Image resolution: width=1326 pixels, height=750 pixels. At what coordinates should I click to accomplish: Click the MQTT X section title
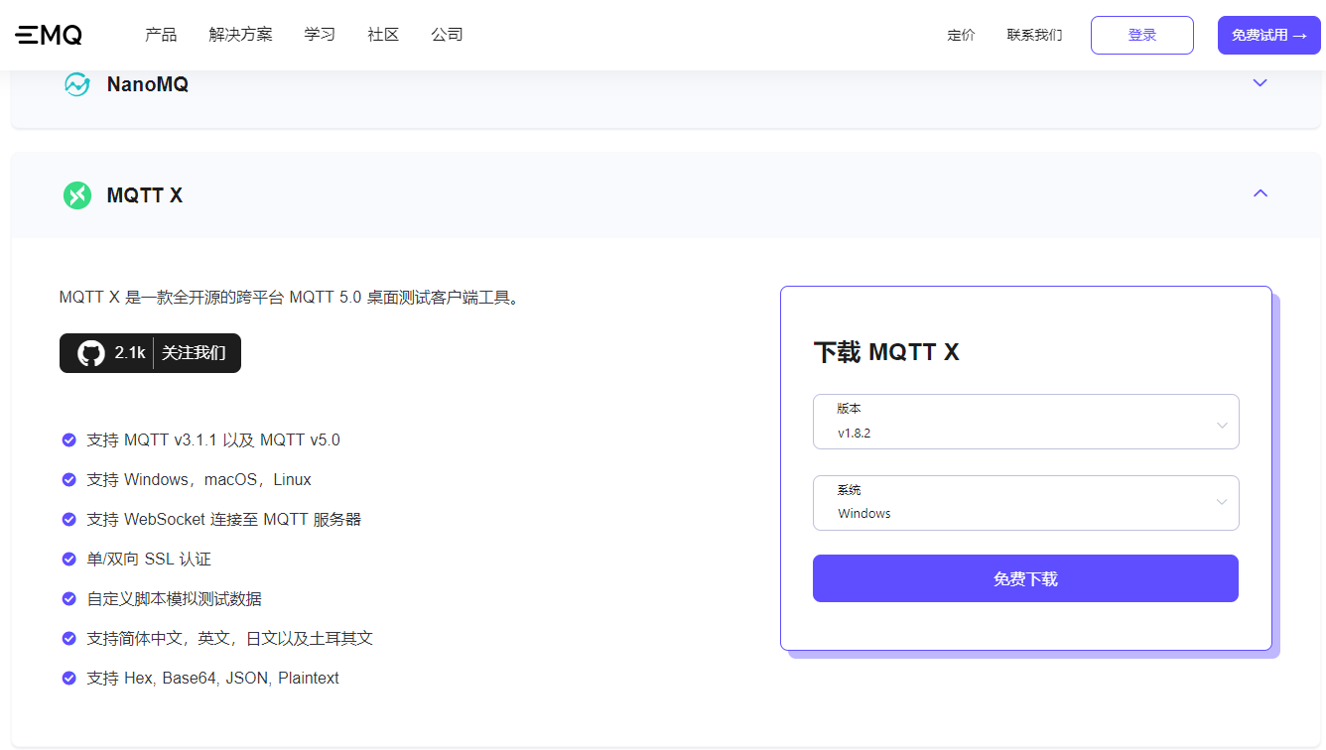(145, 195)
